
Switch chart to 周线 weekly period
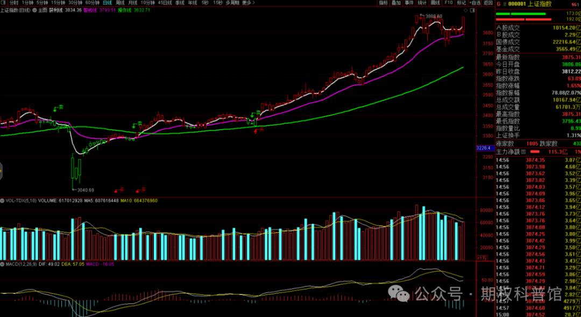click(x=121, y=3)
